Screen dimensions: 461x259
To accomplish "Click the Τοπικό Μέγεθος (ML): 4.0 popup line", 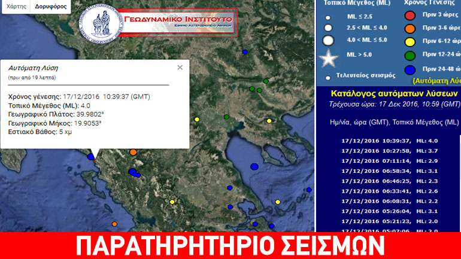I will 49,106.
